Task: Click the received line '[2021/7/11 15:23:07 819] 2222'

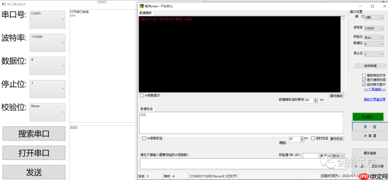Action: pos(166,19)
